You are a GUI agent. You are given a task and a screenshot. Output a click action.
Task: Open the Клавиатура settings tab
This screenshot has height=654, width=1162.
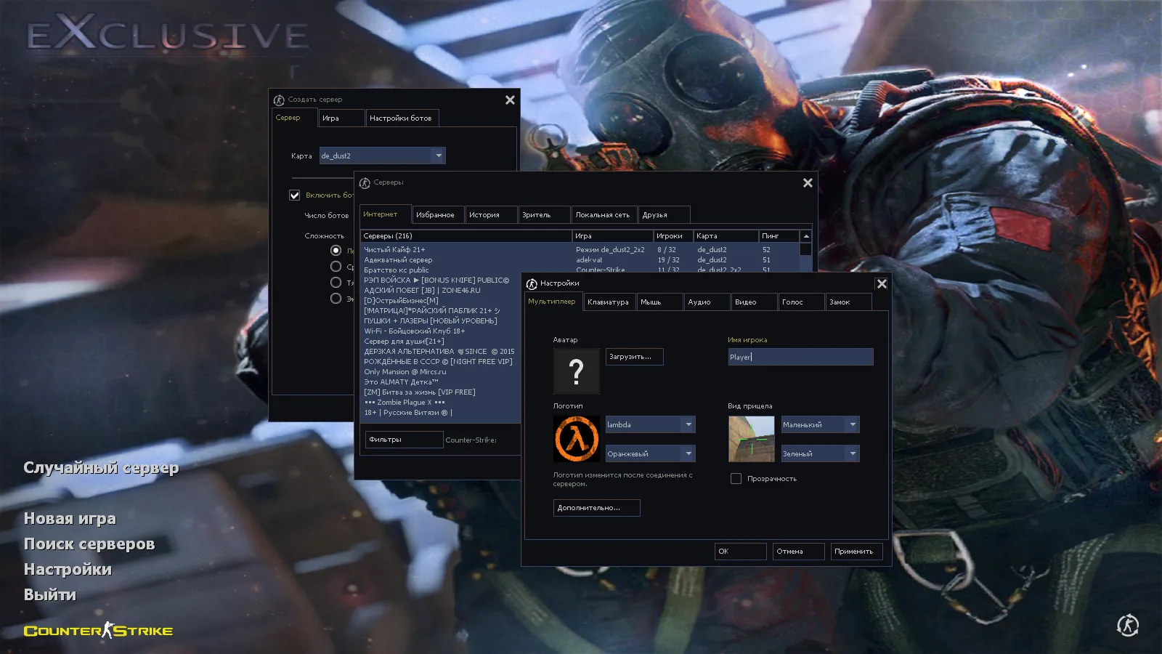click(x=609, y=301)
